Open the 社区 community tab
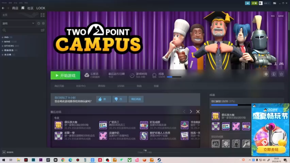 click(30, 8)
